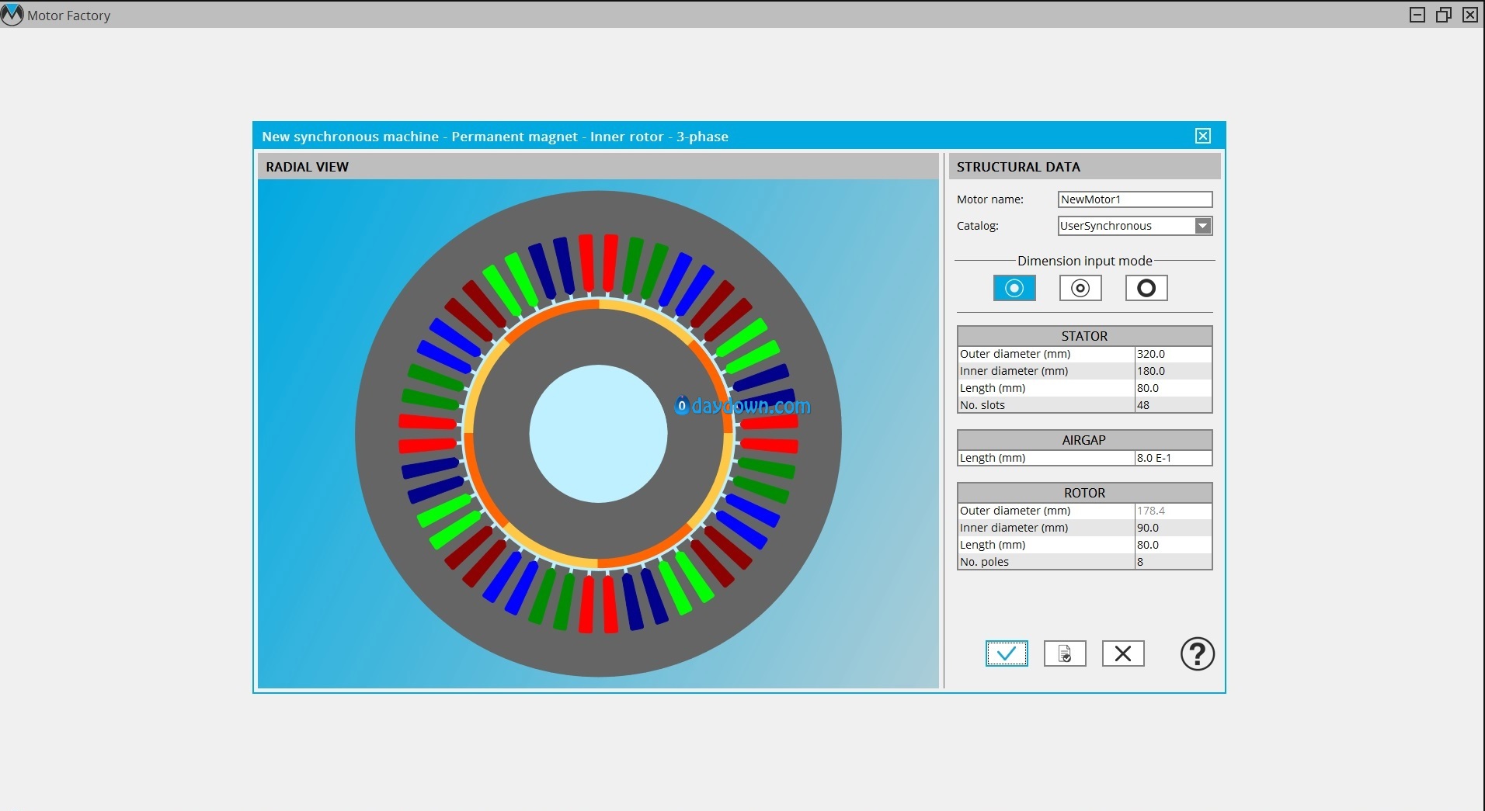The width and height of the screenshot is (1485, 811).
Task: Click the ROTOR table header
Action: click(x=1084, y=493)
